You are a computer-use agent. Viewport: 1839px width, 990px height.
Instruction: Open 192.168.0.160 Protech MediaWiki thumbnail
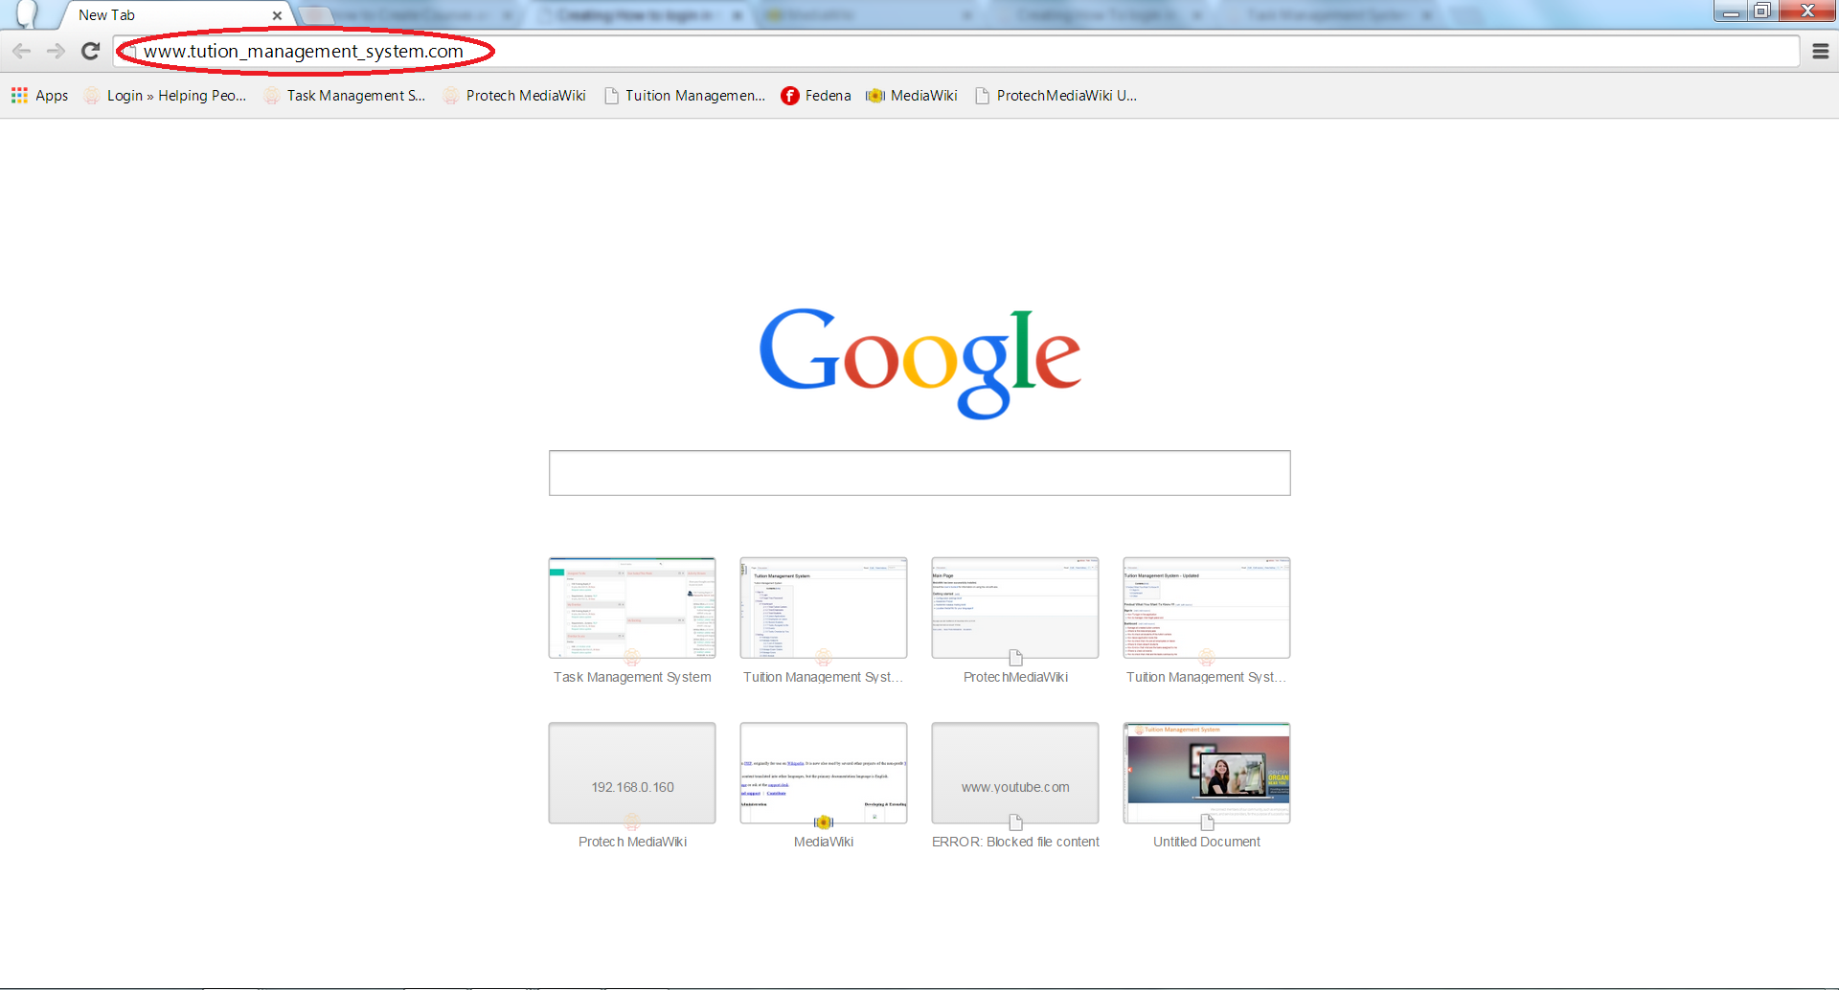click(632, 774)
